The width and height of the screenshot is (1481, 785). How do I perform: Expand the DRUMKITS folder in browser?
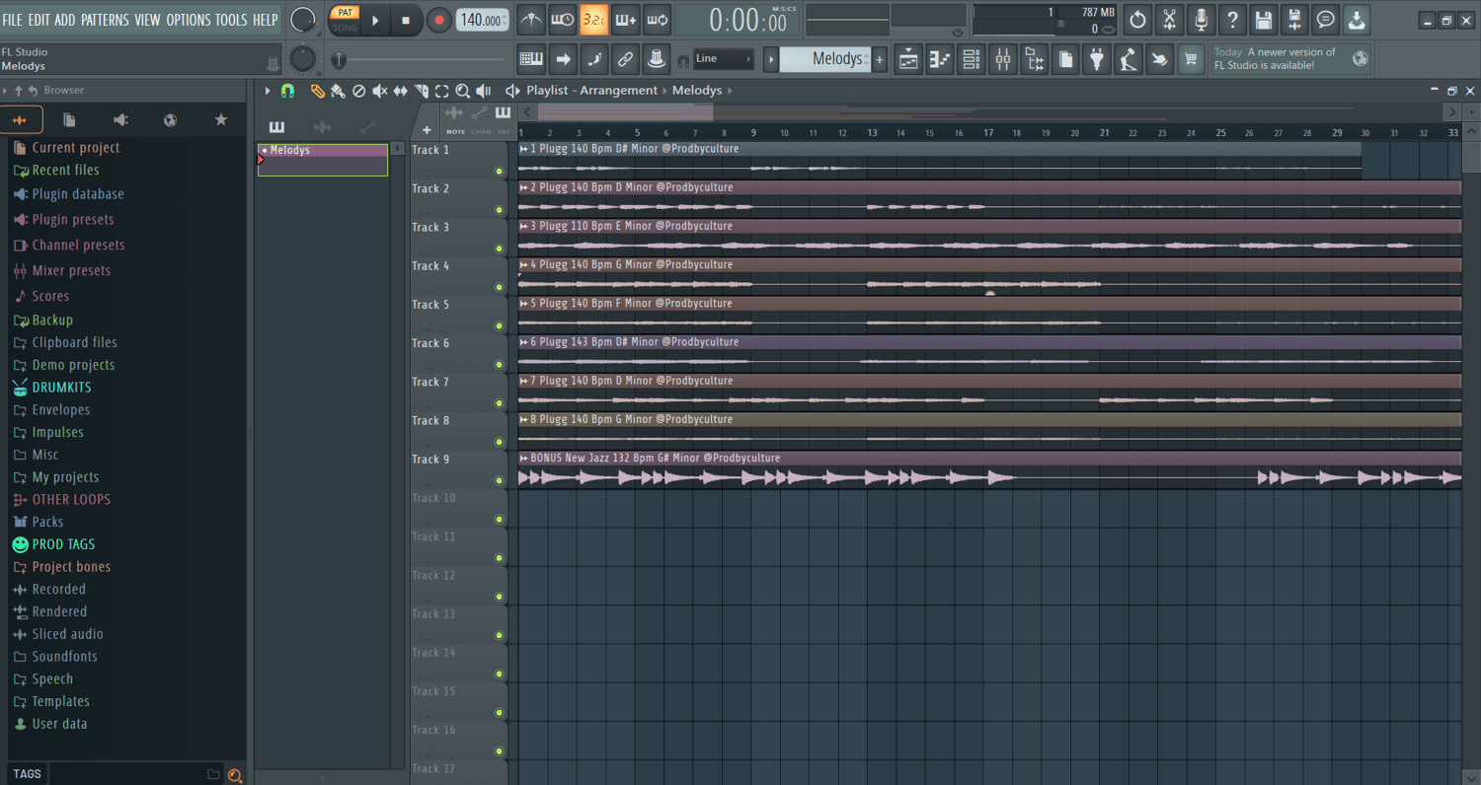pyautogui.click(x=61, y=388)
